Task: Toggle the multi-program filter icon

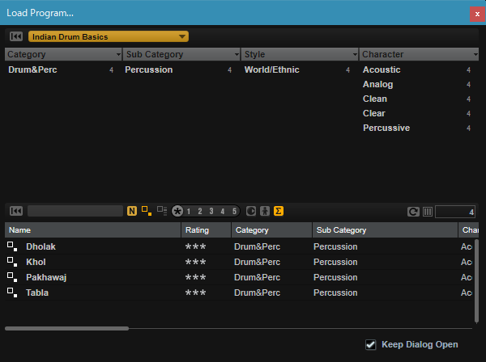Action: point(162,211)
